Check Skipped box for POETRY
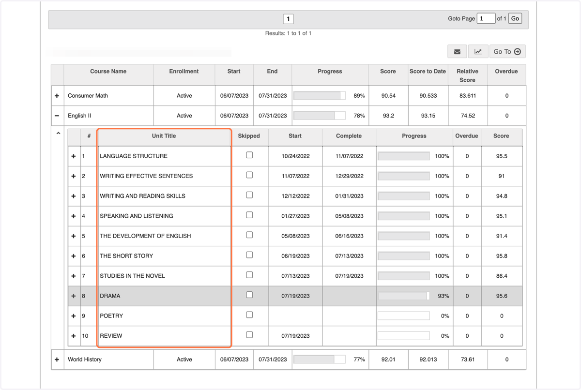 pyautogui.click(x=249, y=315)
